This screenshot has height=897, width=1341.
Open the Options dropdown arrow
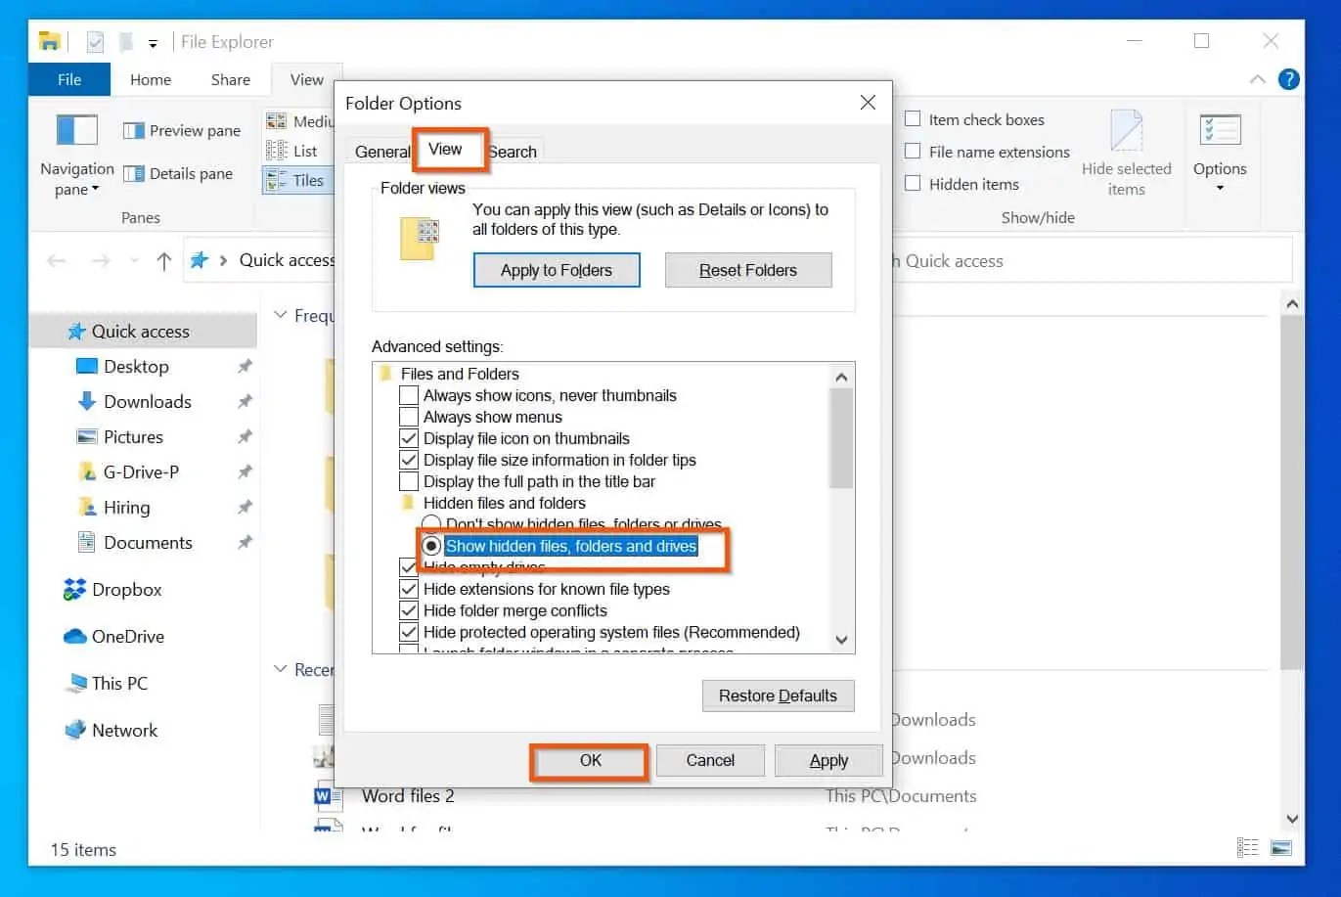pyautogui.click(x=1220, y=186)
